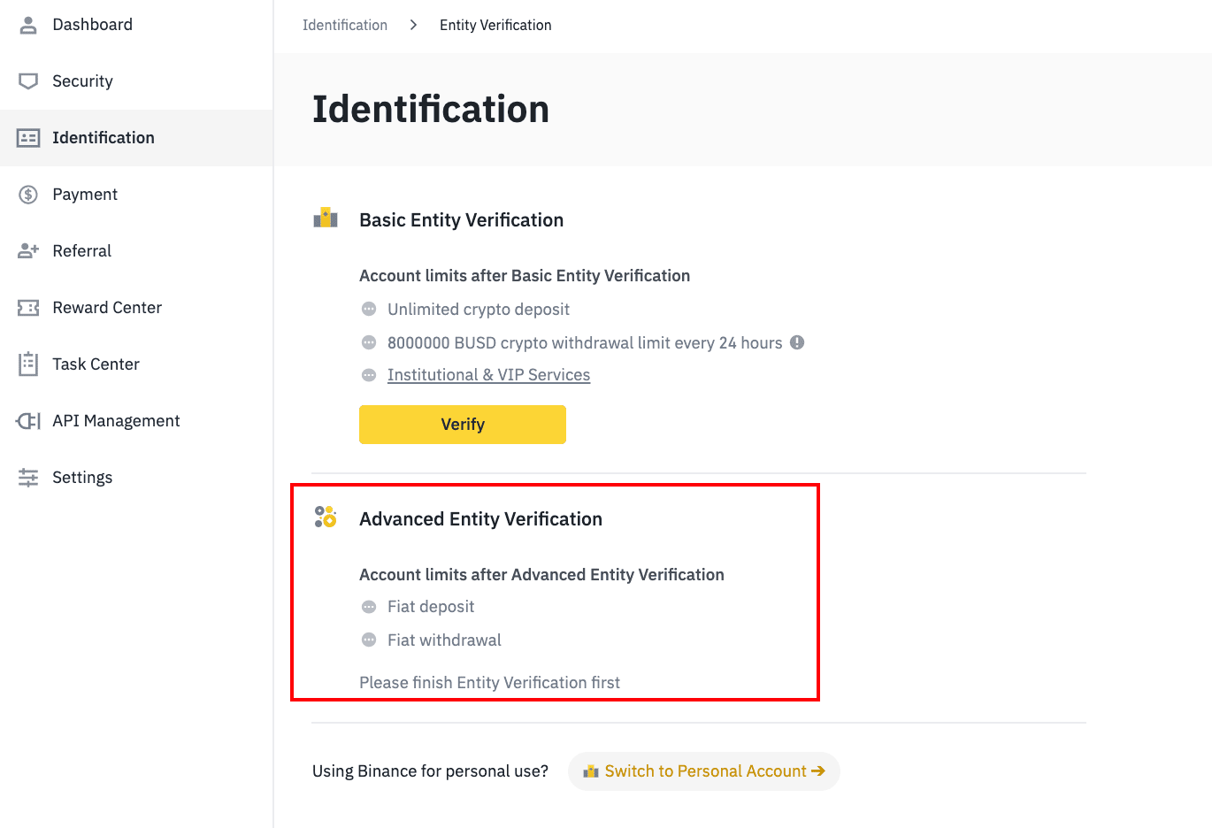The width and height of the screenshot is (1212, 828).
Task: Click the Referral add-person icon
Action: [28, 251]
